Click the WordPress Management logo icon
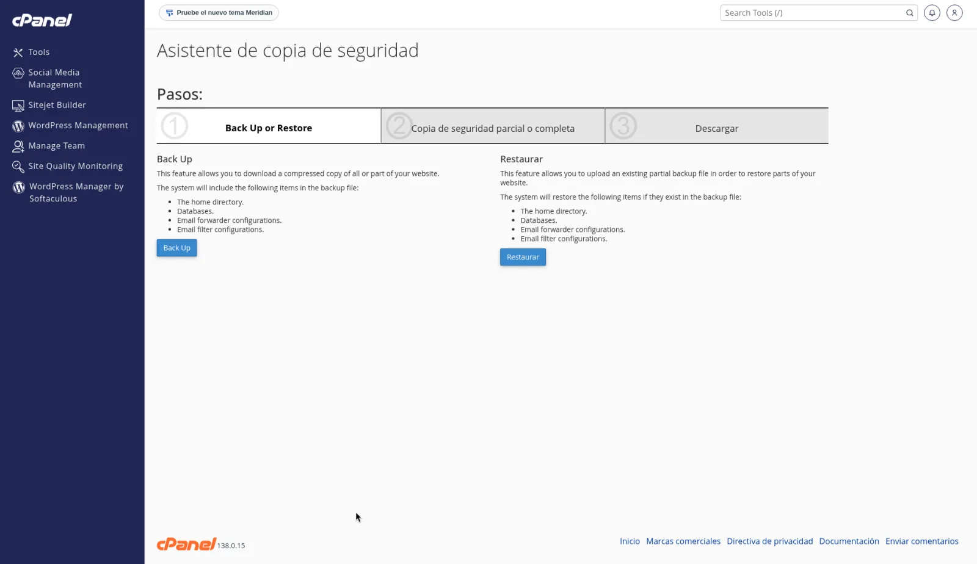Viewport: 977px width, 564px height. pos(18,126)
